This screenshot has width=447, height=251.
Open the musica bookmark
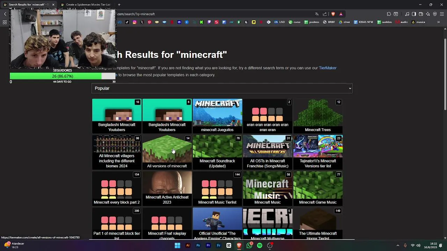click(x=418, y=22)
